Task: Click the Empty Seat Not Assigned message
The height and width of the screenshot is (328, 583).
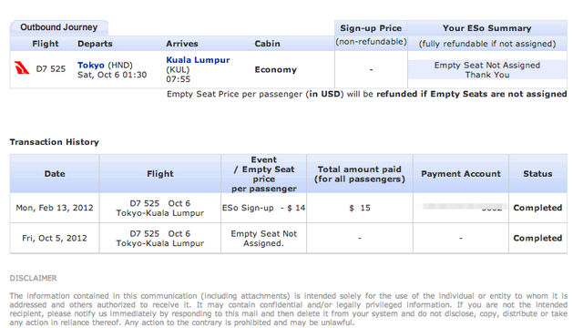Action: pos(487,69)
